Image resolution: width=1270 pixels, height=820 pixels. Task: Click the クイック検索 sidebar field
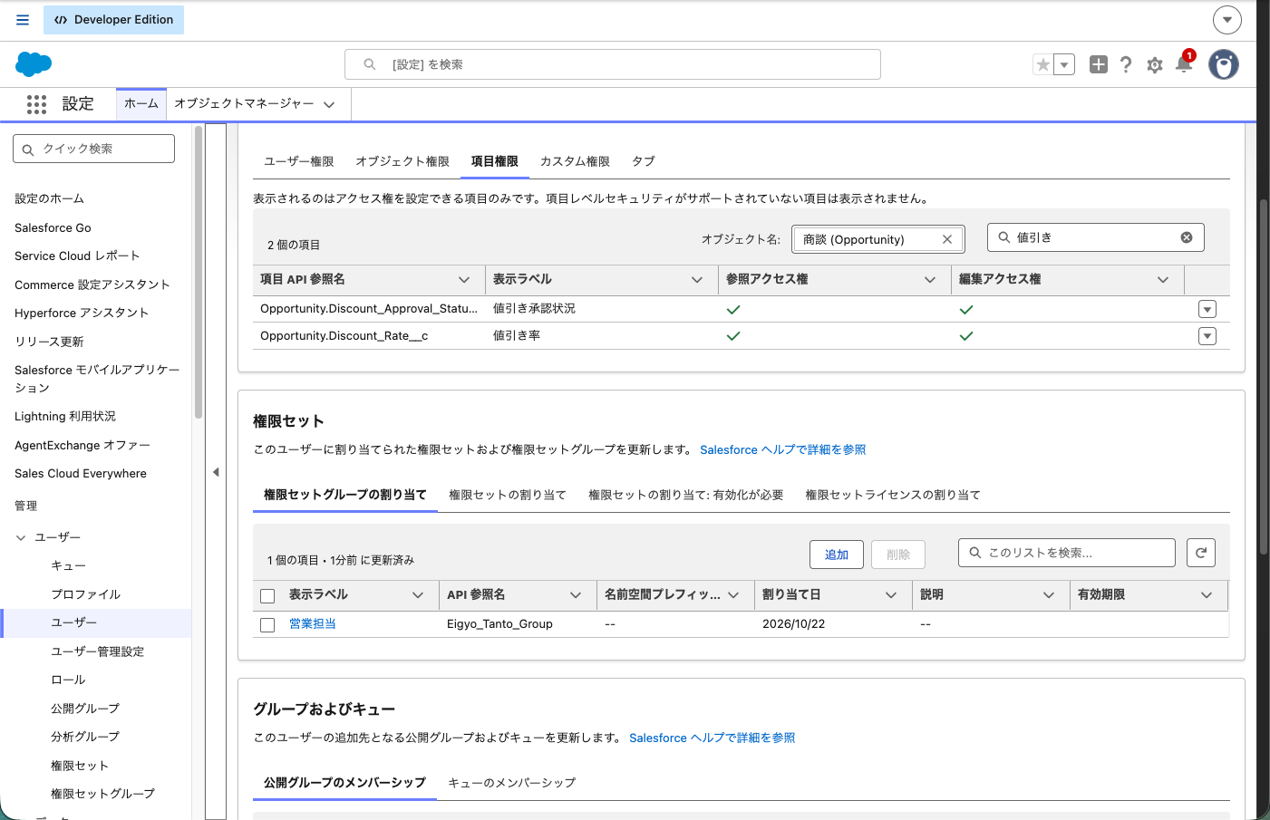[94, 149]
